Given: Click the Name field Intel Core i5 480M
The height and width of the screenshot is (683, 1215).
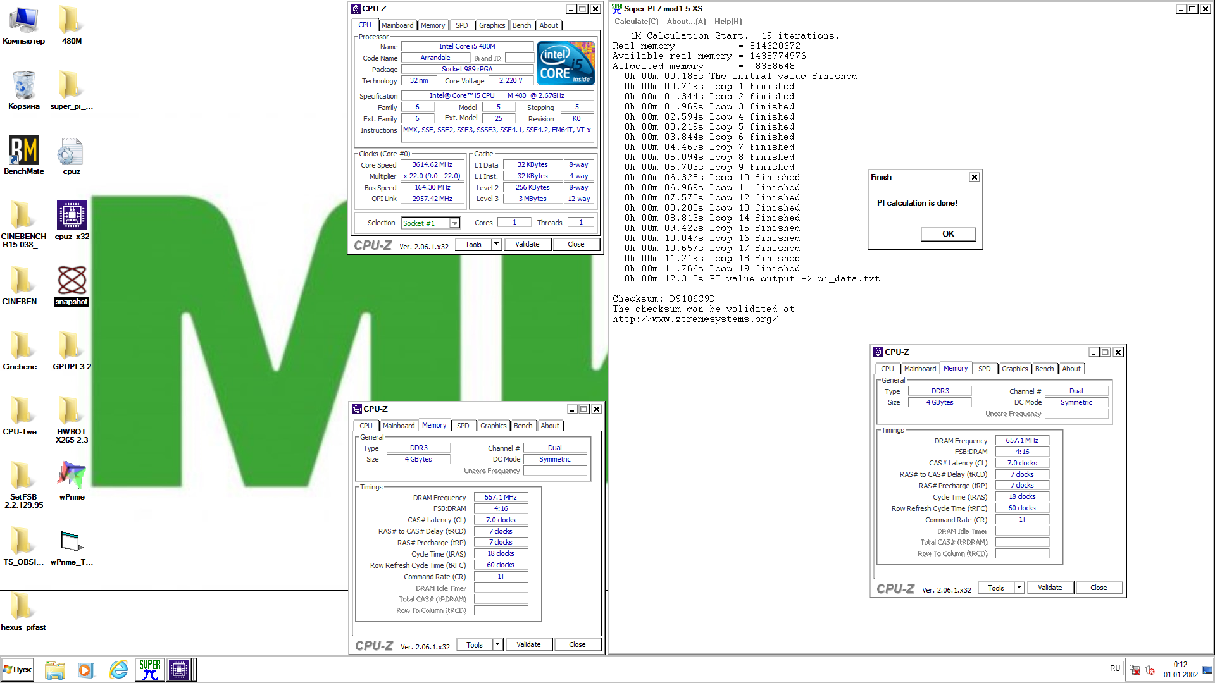Looking at the screenshot, I should click(x=467, y=46).
